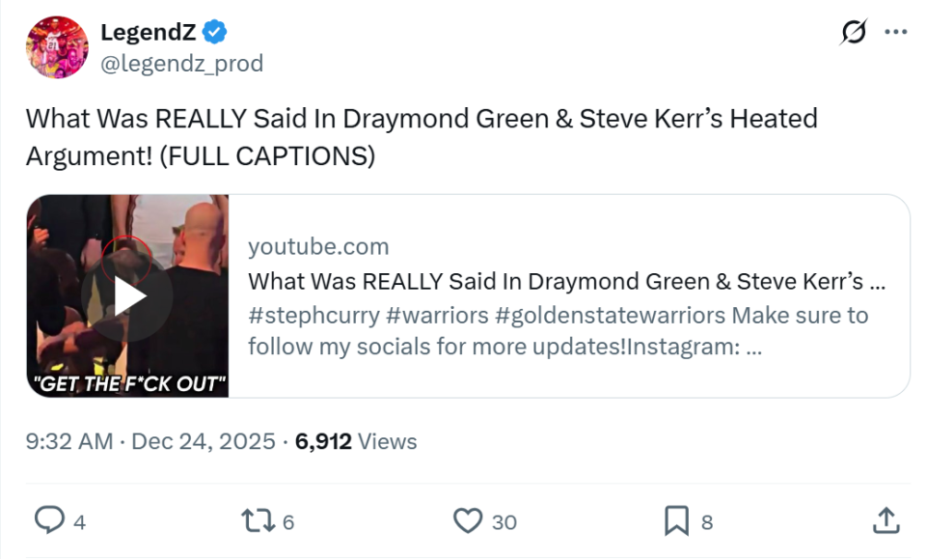Viewport: 926px width, 559px height.
Task: View the 6,912 Views analytics
Action: [356, 442]
